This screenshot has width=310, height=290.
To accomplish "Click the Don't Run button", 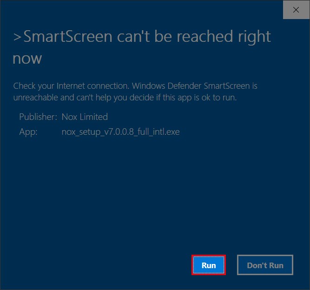I will (x=265, y=265).
